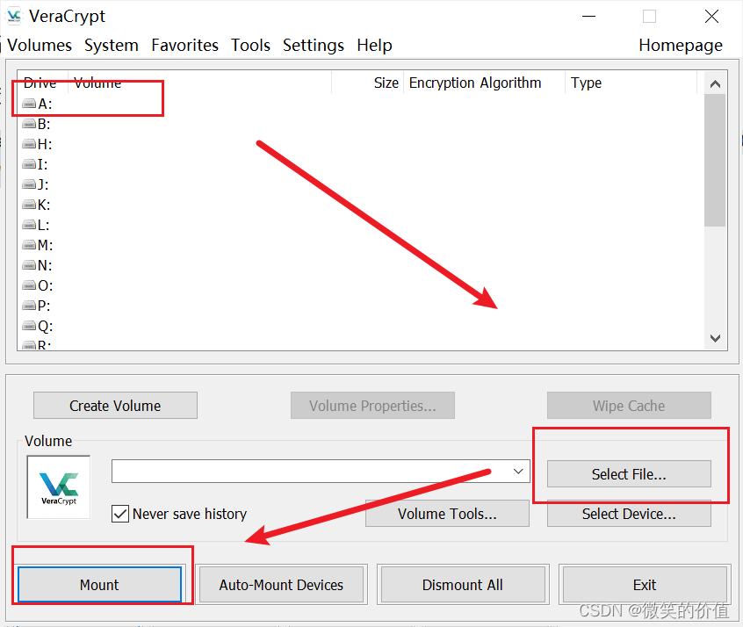Click the Type column header
743x627 pixels.
pos(631,83)
